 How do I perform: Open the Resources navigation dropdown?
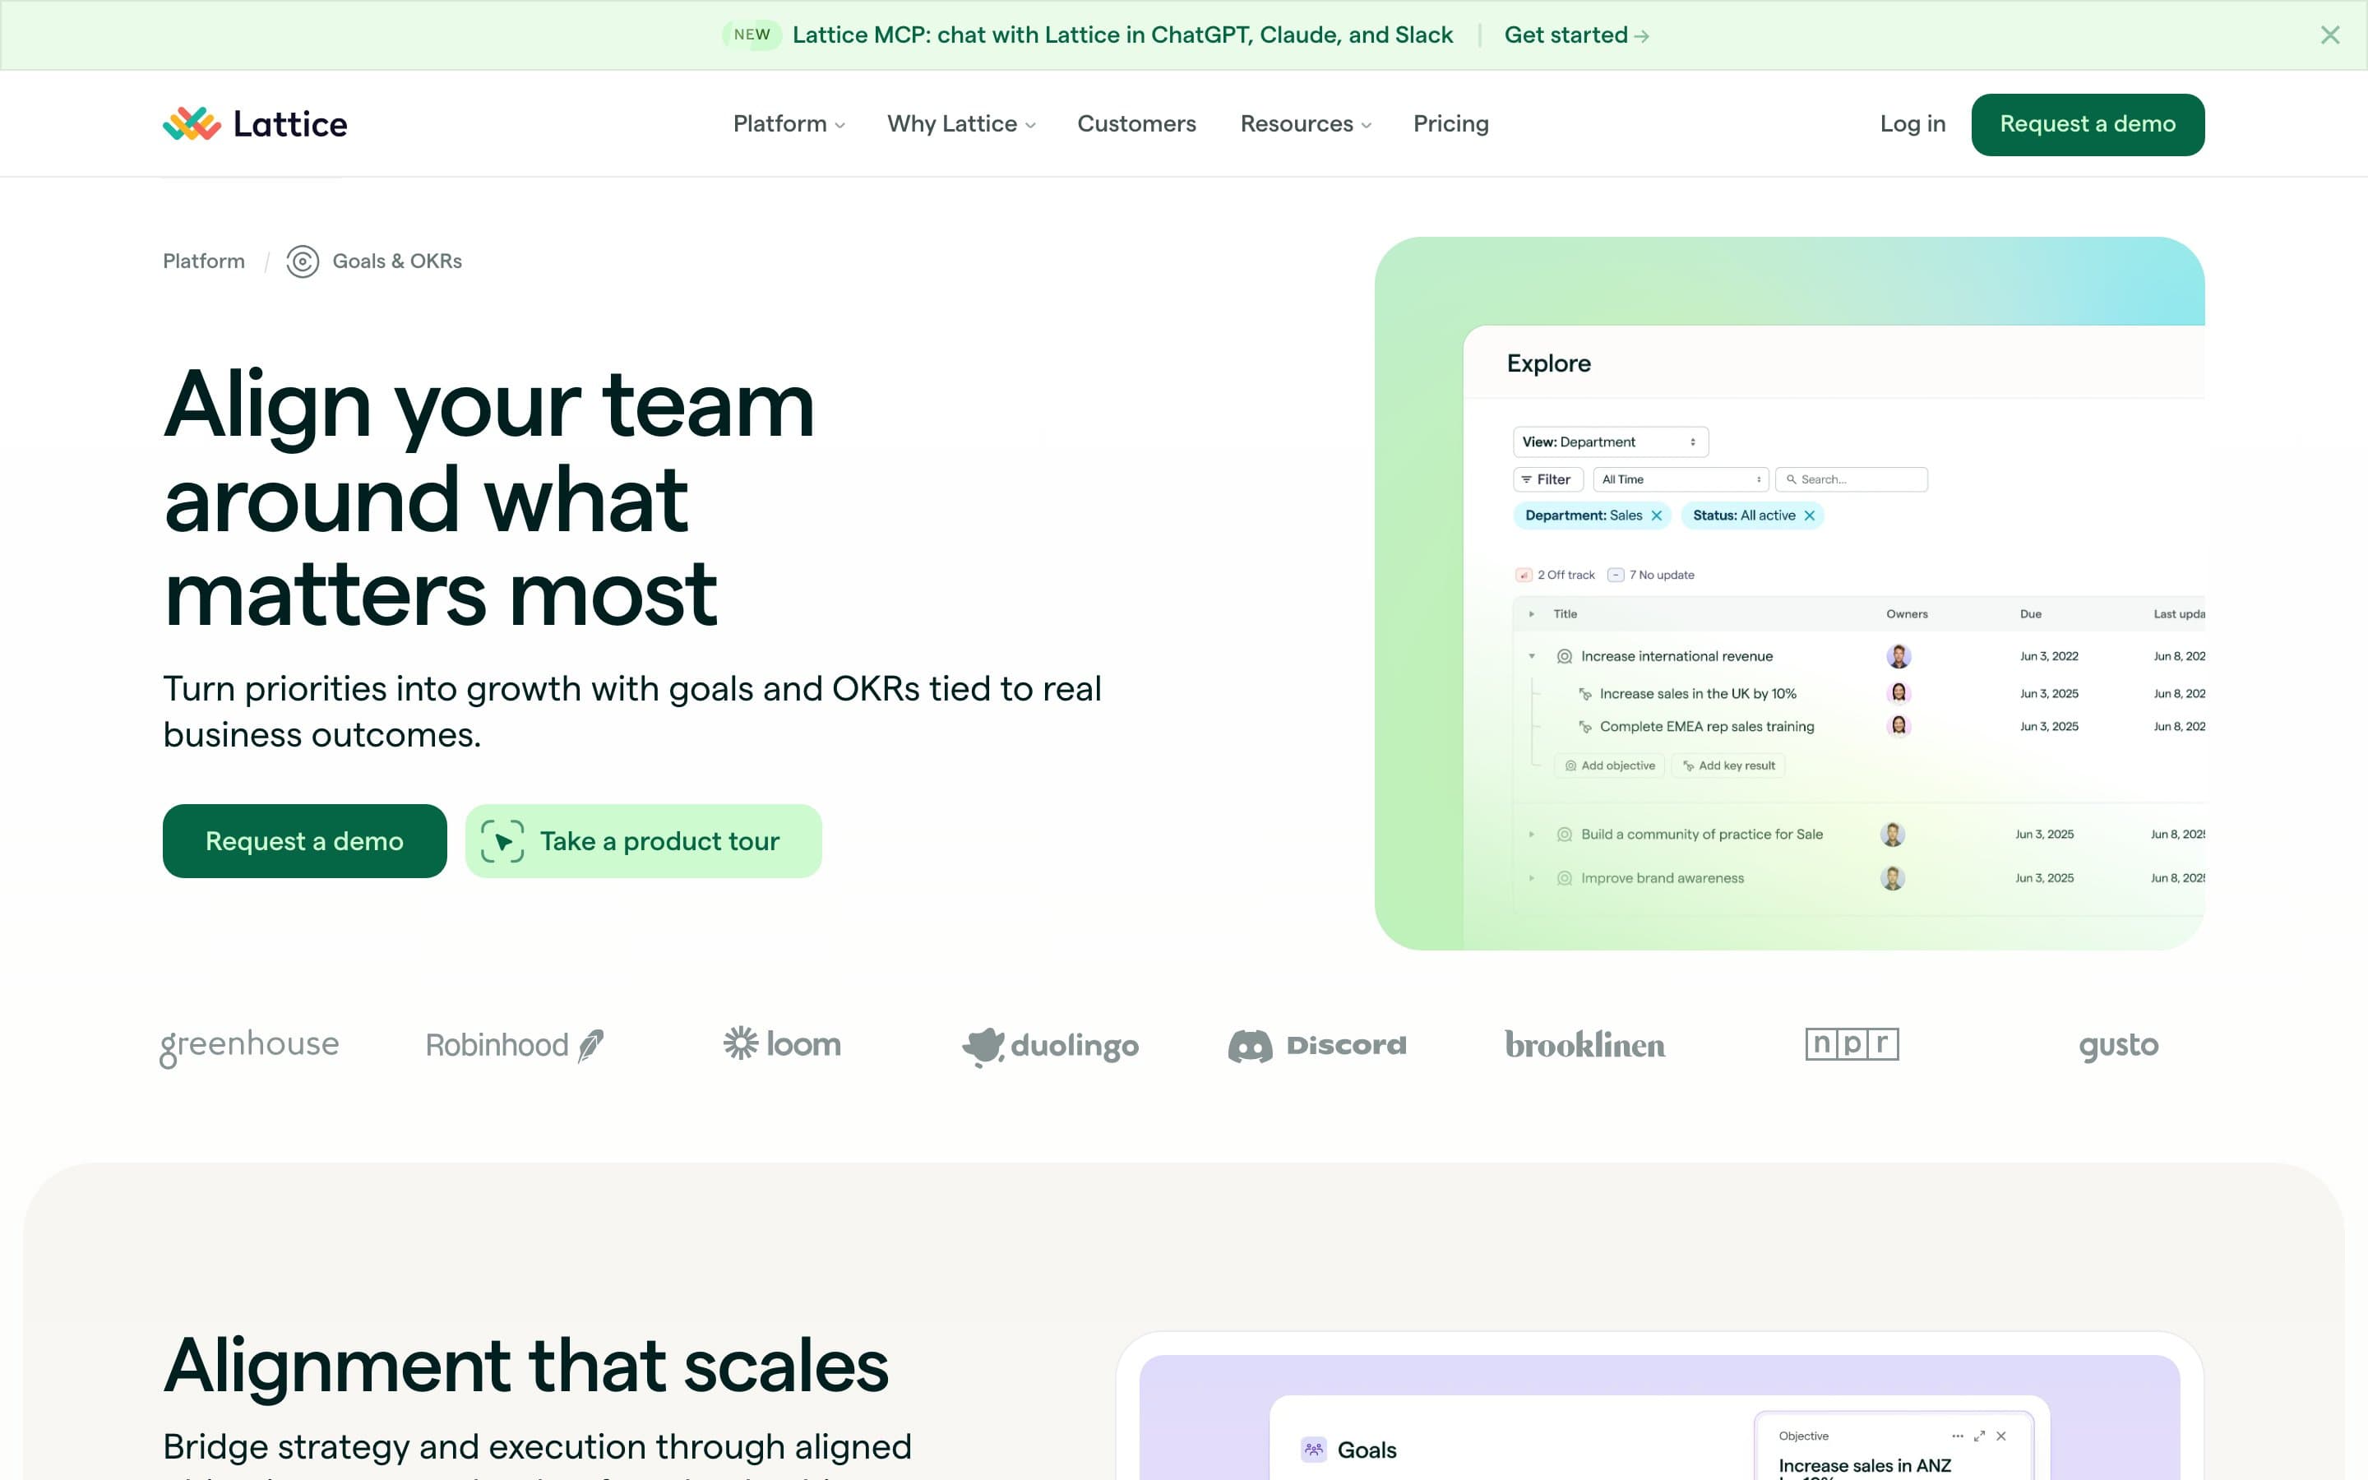point(1306,124)
